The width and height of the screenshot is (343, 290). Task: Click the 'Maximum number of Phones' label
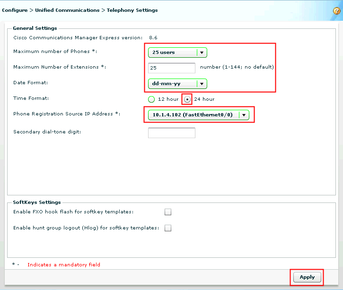point(55,52)
